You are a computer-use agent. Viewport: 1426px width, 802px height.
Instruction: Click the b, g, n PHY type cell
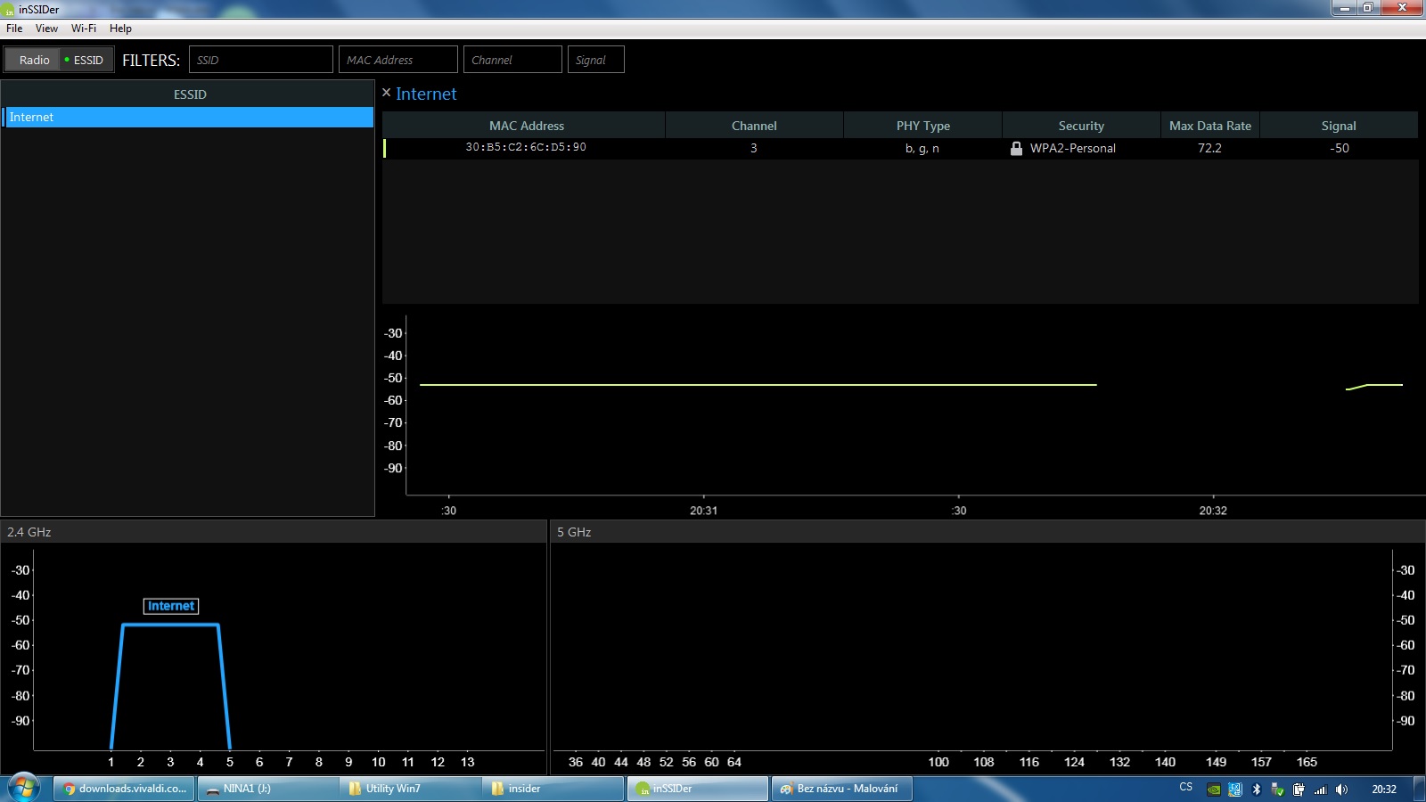pyautogui.click(x=922, y=148)
